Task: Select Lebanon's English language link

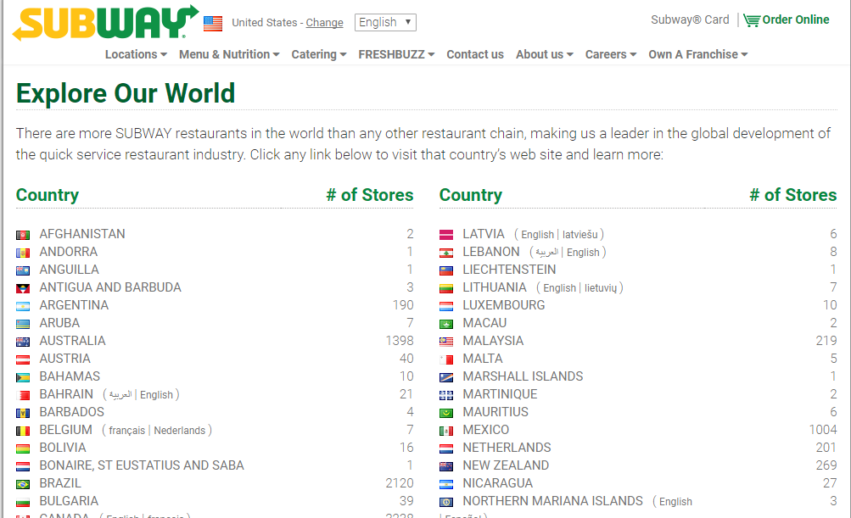Action: [x=583, y=253]
